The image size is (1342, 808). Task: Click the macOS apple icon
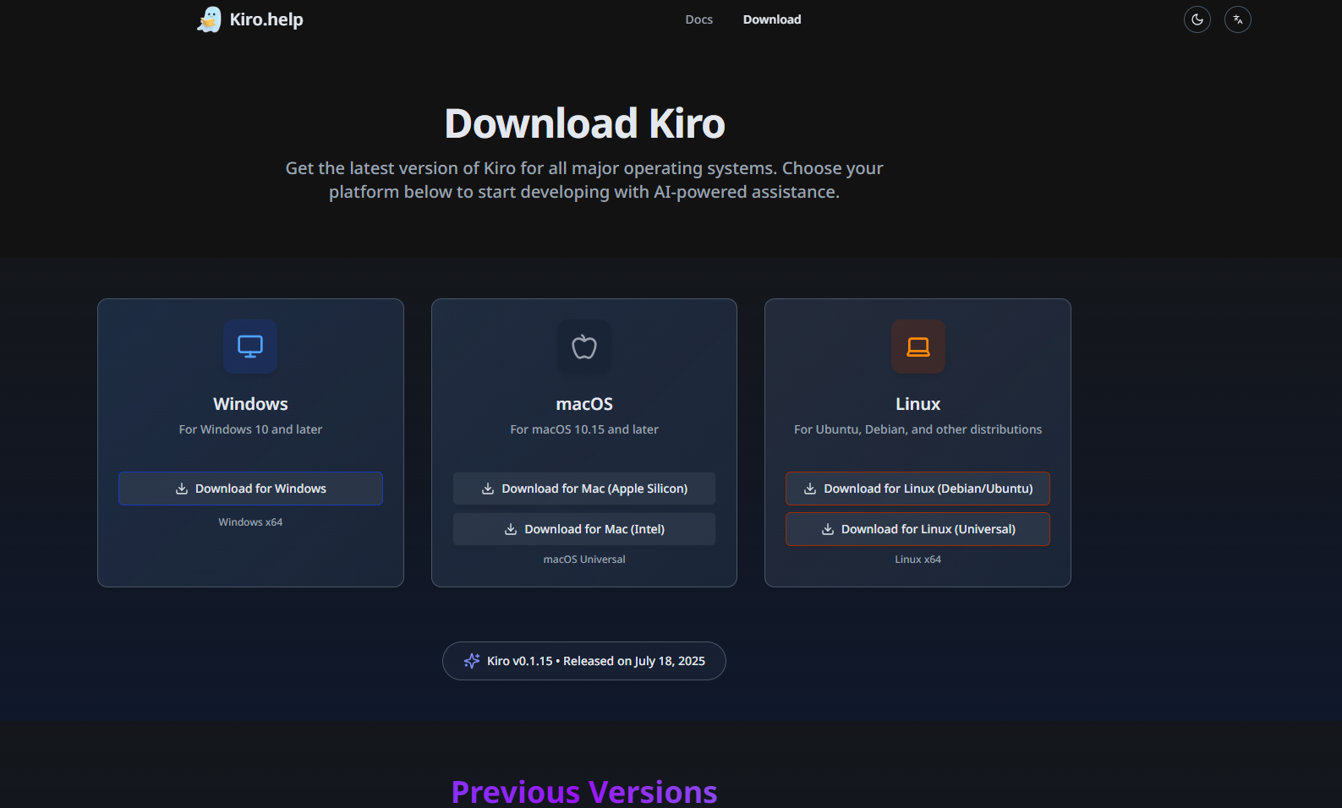pos(584,347)
